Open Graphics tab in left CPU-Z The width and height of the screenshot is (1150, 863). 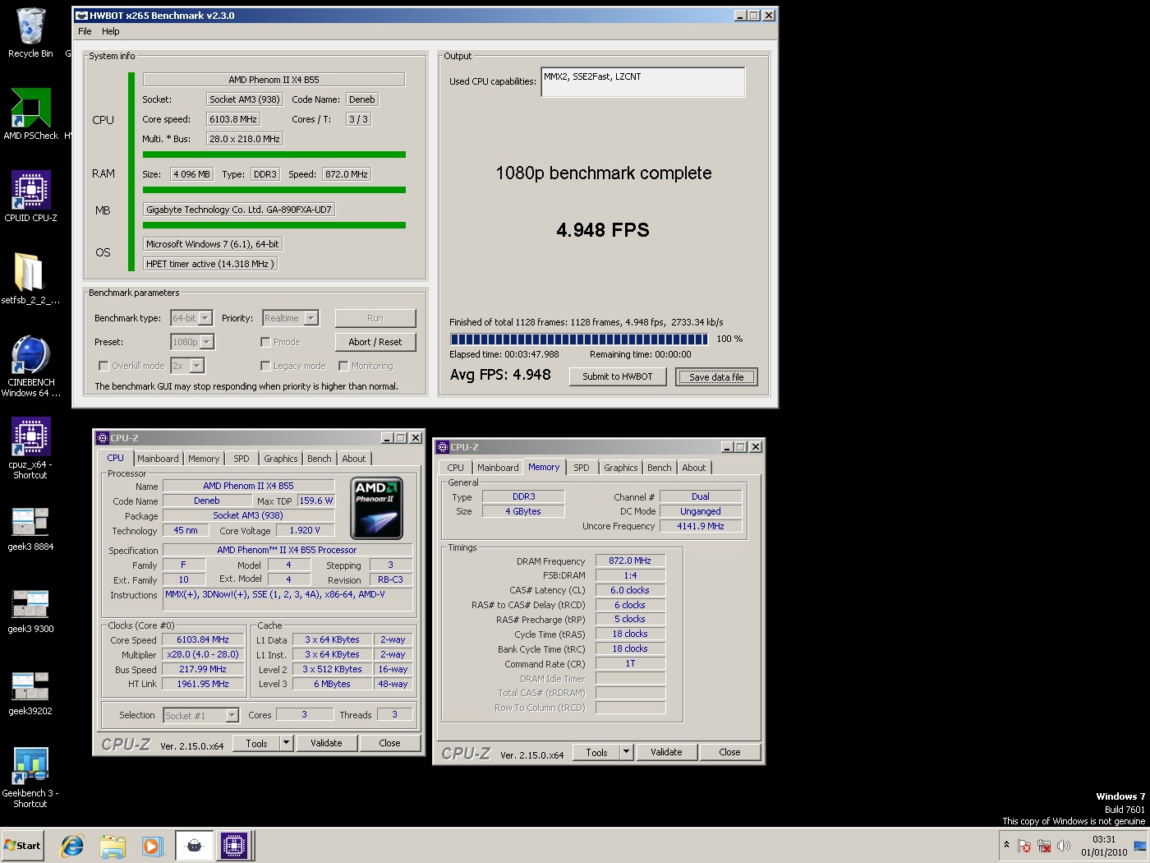(x=281, y=459)
